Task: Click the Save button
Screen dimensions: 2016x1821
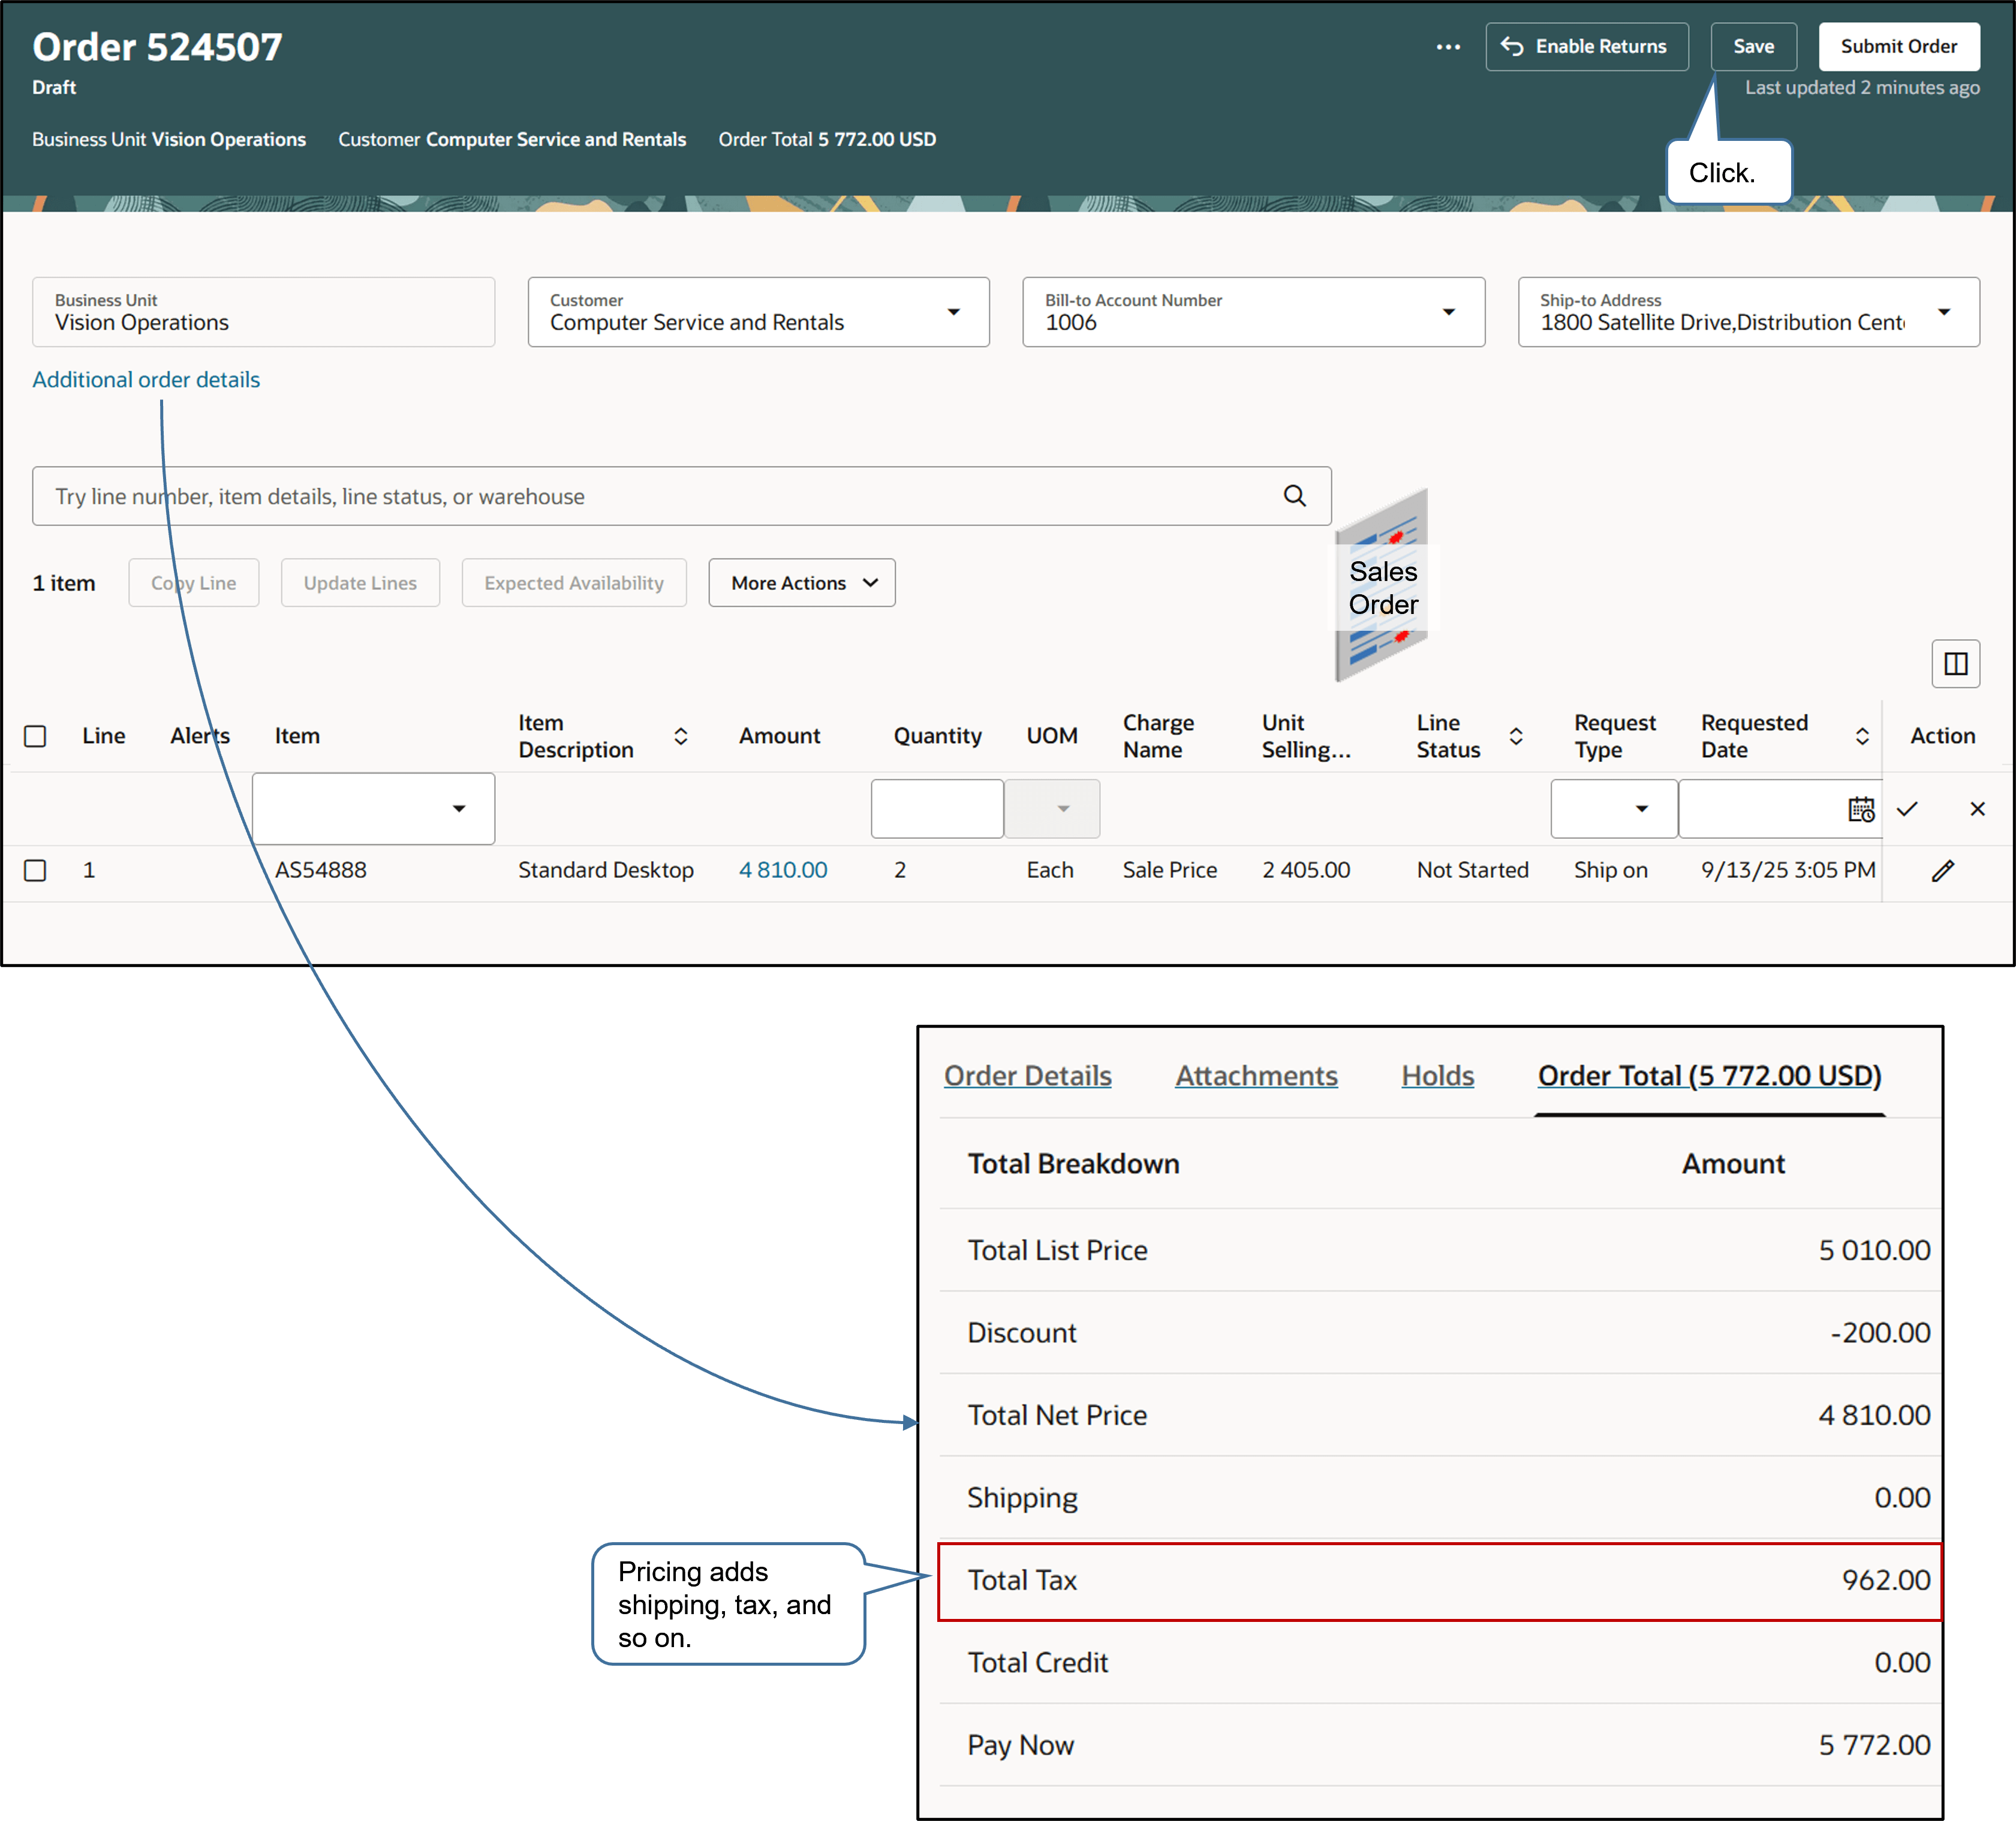Action: pyautogui.click(x=1753, y=47)
